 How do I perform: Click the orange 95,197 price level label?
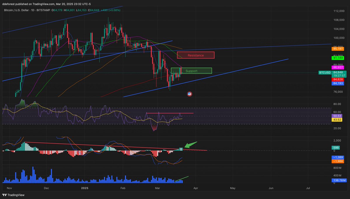point(338,49)
